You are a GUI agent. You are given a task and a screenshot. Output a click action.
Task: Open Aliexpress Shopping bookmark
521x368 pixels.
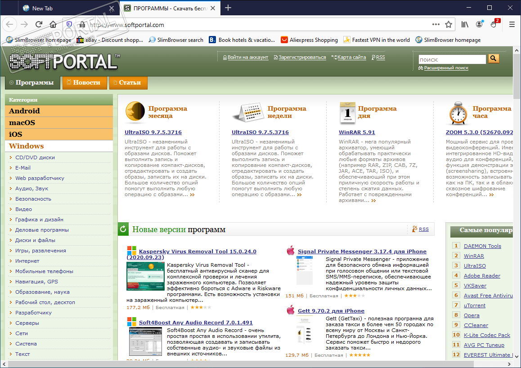(x=310, y=40)
